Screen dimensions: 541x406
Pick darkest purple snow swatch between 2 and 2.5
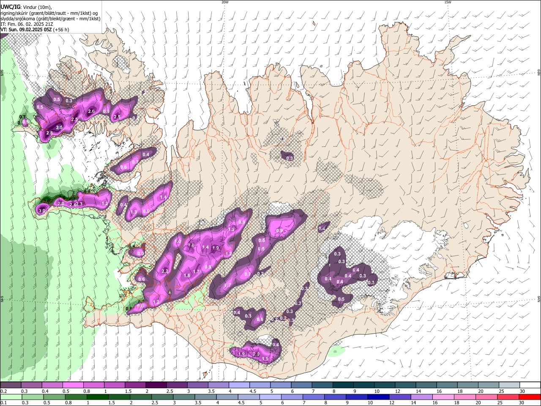156,385
